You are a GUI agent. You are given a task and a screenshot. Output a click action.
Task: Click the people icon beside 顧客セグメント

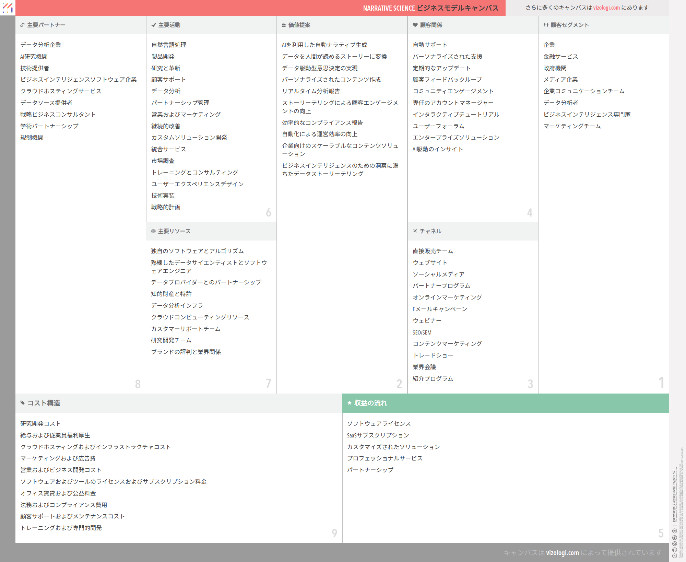pyautogui.click(x=546, y=25)
